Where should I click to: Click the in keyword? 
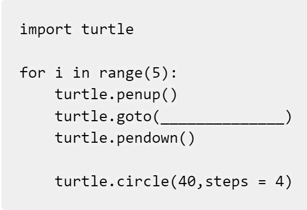[81, 72]
